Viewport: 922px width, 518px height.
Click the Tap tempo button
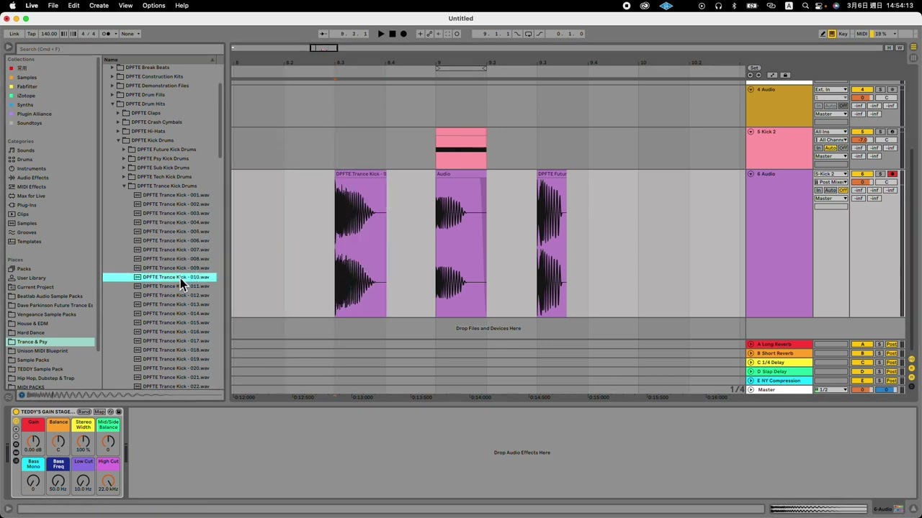point(31,34)
